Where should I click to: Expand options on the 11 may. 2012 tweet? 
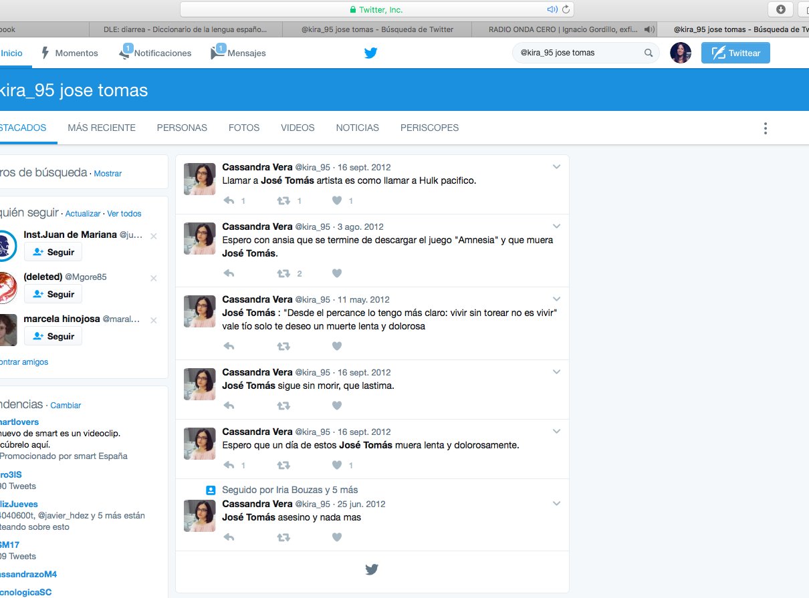(x=556, y=299)
